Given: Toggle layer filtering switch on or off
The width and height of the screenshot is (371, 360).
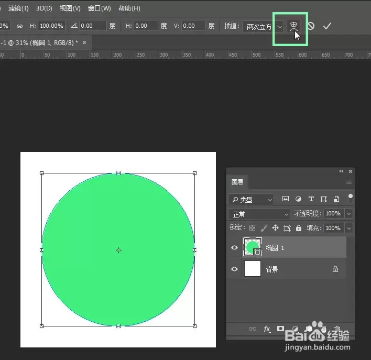Looking at the screenshot, I should point(351,199).
